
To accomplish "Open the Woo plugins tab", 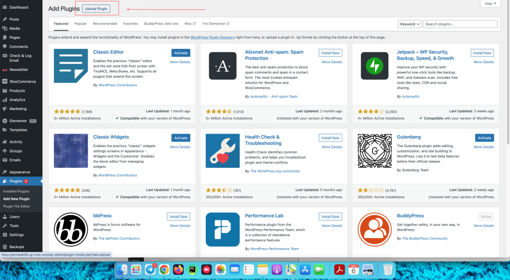I will (190, 24).
